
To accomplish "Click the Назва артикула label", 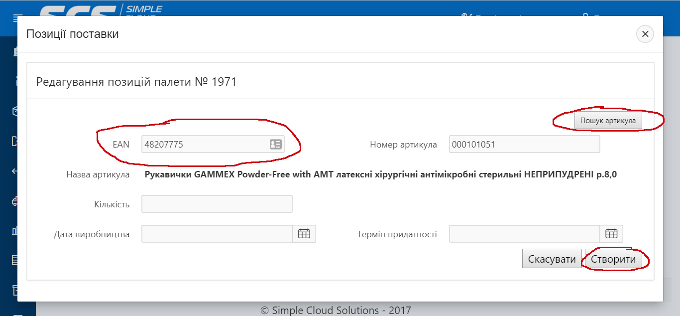I will (x=98, y=174).
